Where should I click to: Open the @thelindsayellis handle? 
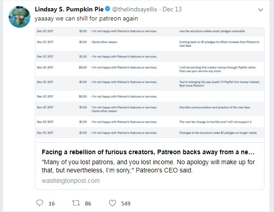tap(135, 9)
